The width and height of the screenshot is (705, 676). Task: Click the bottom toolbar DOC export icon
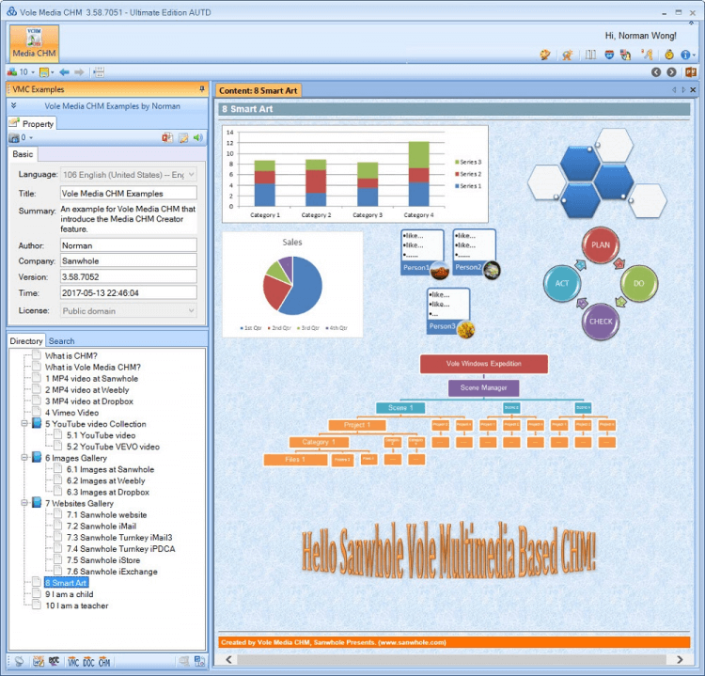(x=88, y=662)
